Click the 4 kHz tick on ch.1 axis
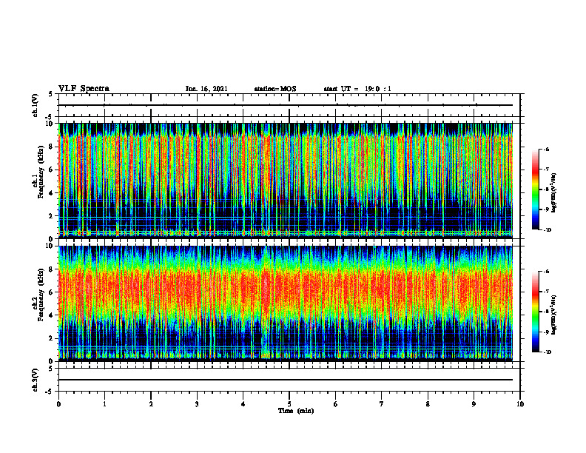The height and width of the screenshot is (453, 586). pyautogui.click(x=51, y=193)
